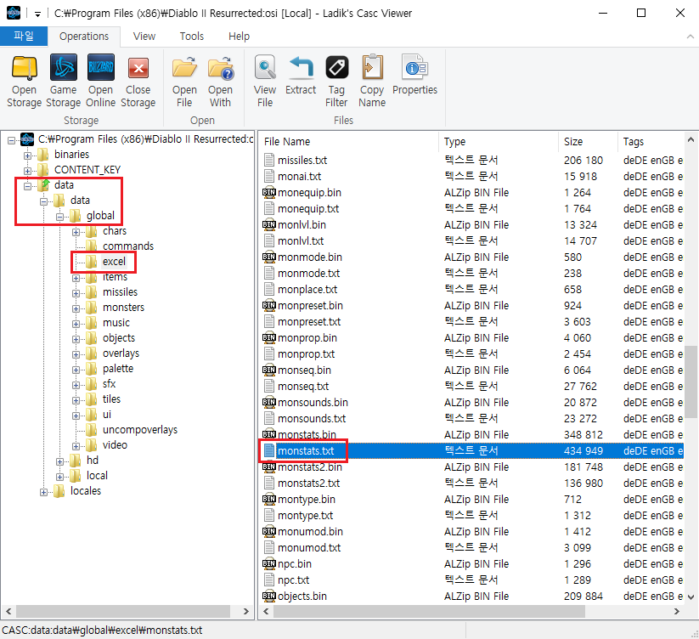
Task: Click the monsters folder icon in tree
Action: coord(92,308)
